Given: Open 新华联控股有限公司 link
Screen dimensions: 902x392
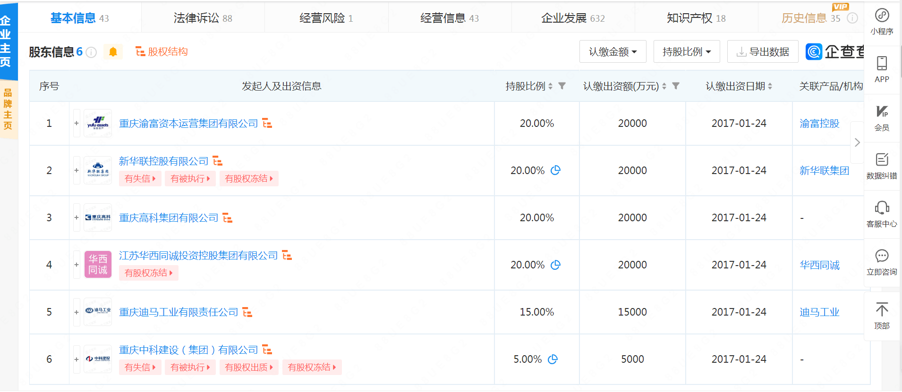Looking at the screenshot, I should pyautogui.click(x=163, y=161).
